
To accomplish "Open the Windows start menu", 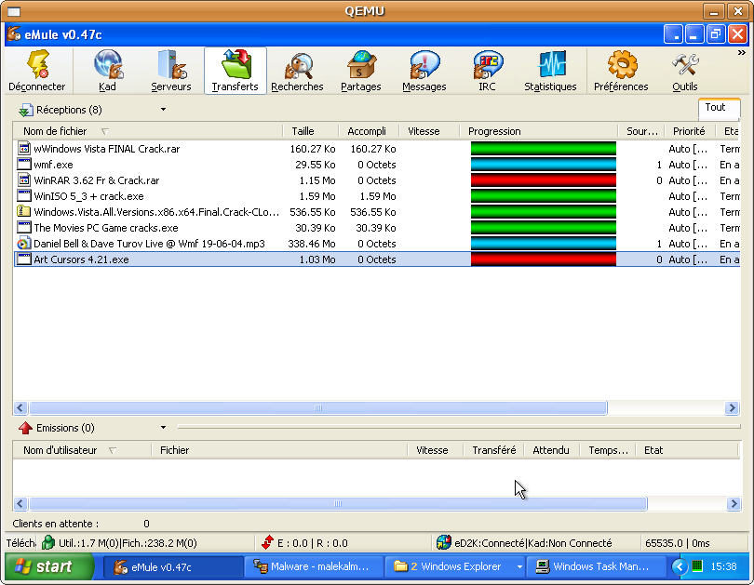I will point(49,566).
